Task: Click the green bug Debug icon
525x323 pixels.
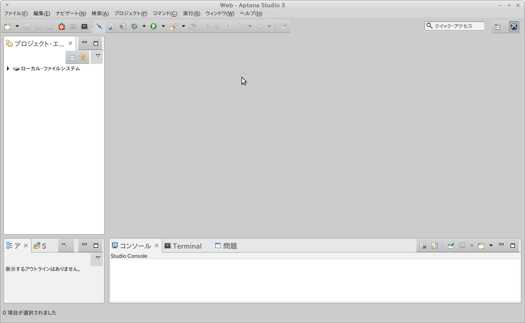Action: pos(134,26)
